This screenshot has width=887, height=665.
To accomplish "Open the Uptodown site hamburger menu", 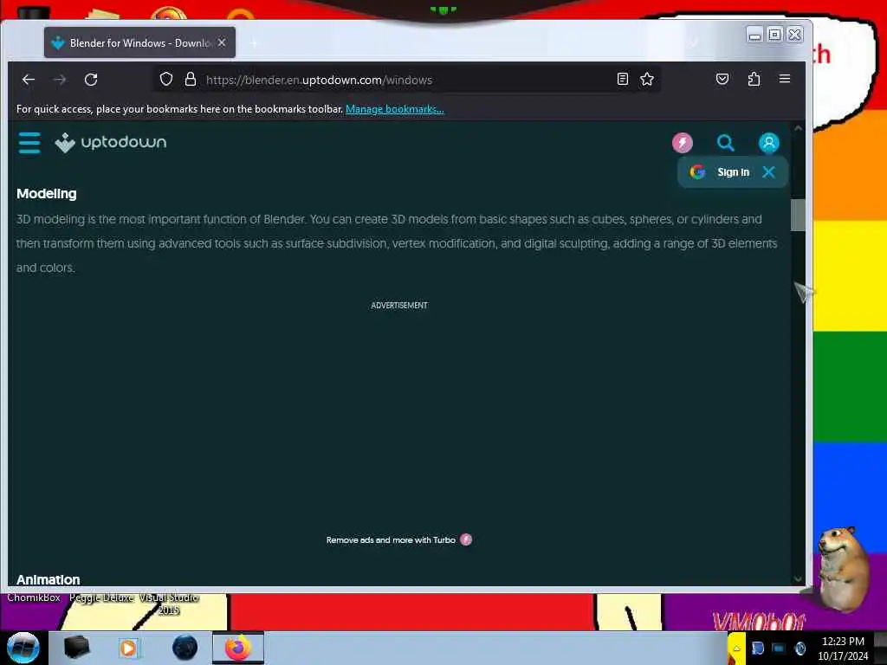I will (x=29, y=143).
